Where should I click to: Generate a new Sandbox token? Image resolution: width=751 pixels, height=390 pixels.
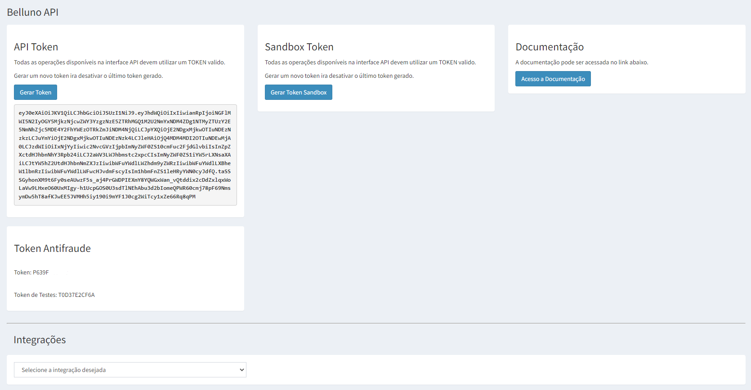pos(299,92)
